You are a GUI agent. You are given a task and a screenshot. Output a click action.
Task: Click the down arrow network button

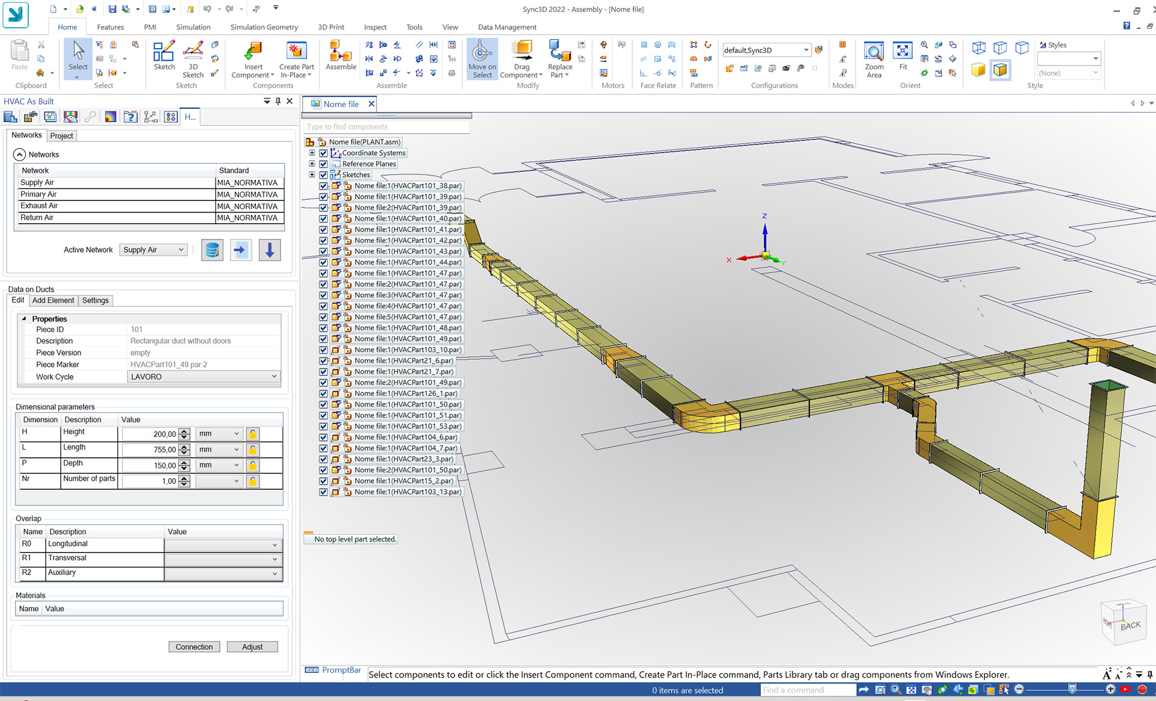270,250
